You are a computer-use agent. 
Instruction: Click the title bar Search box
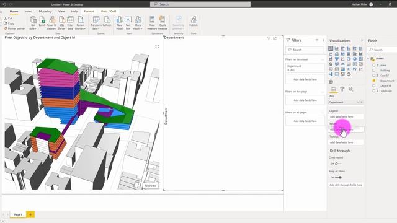click(200, 4)
